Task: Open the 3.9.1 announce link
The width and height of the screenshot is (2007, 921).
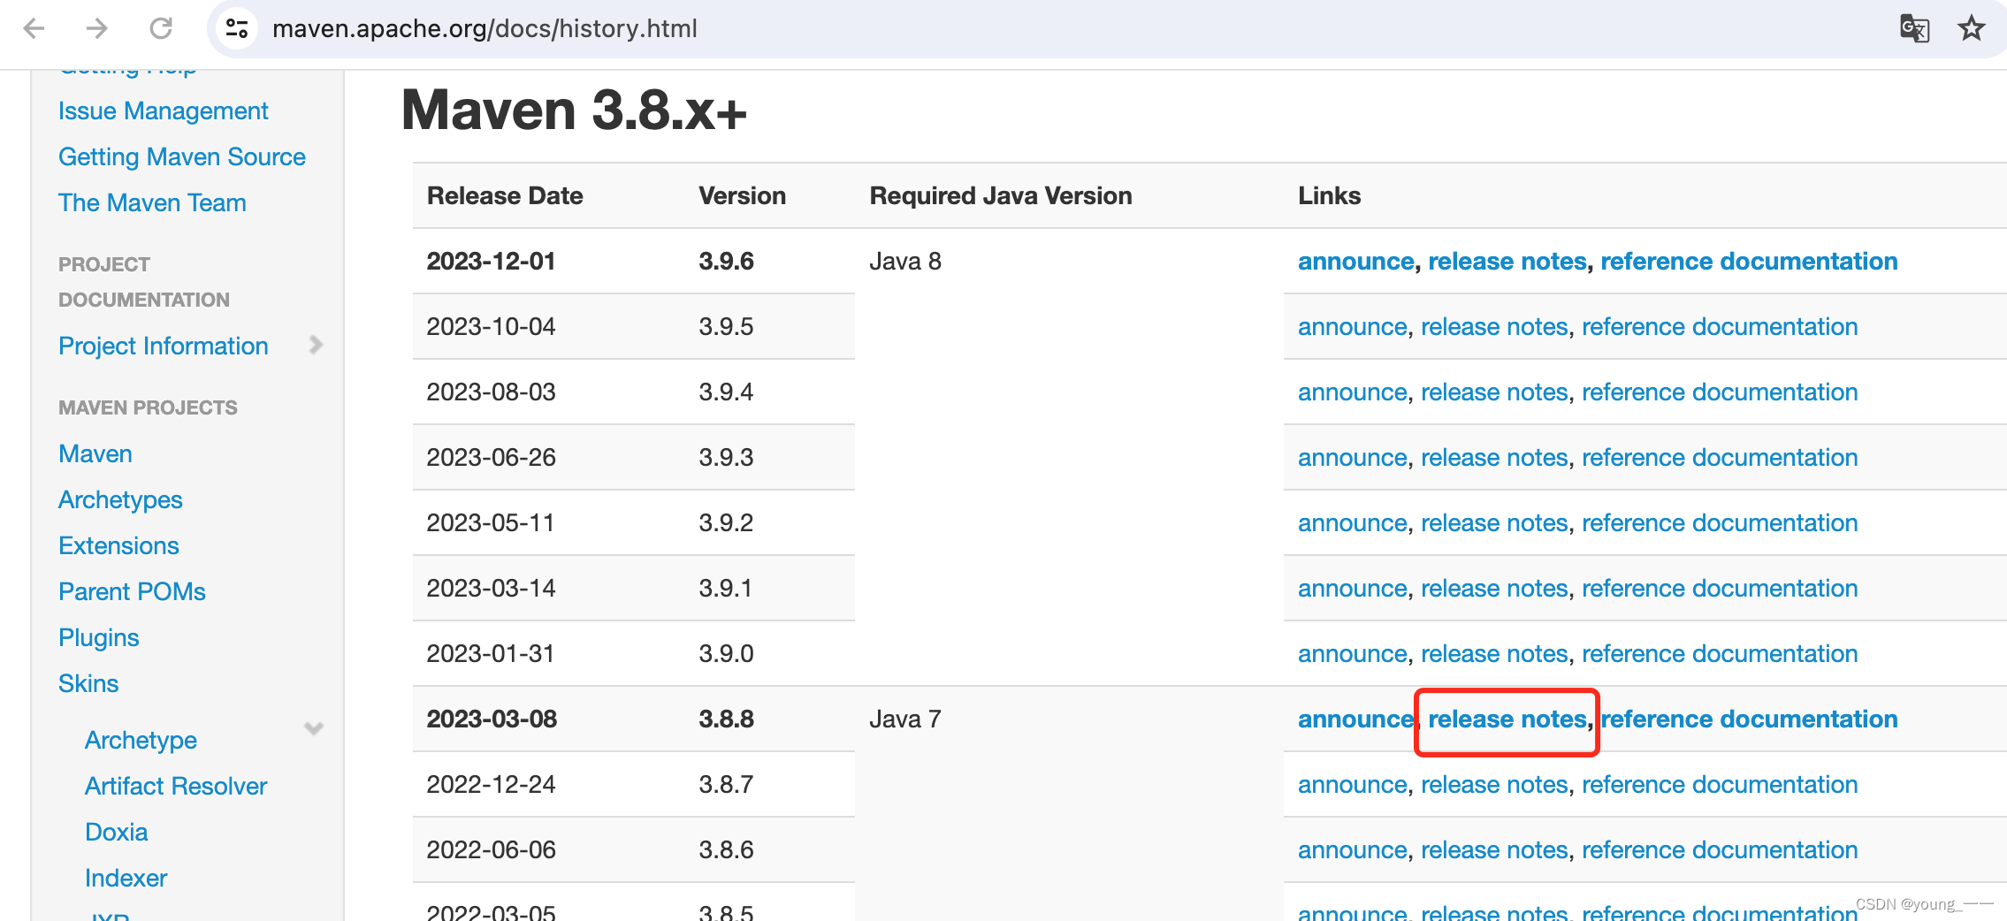Action: (1352, 589)
